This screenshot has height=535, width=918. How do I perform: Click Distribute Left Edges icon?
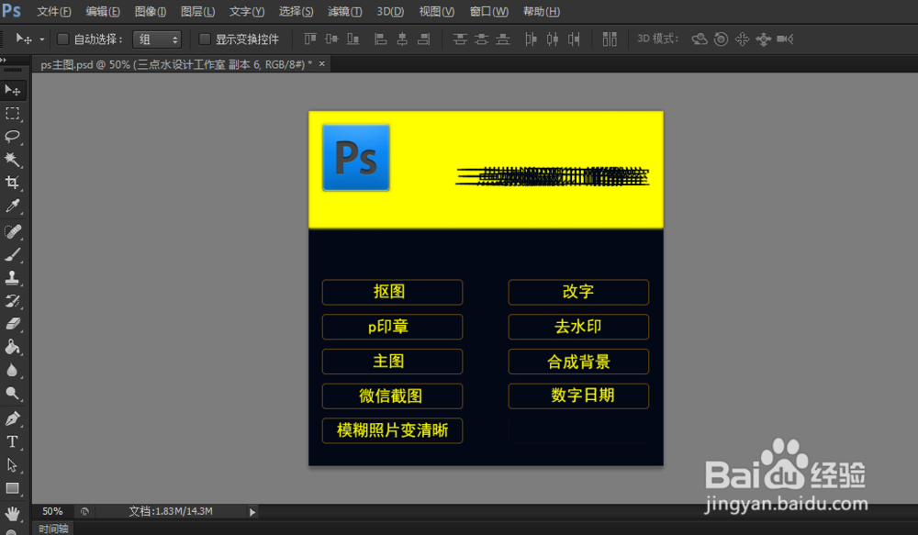(x=531, y=39)
